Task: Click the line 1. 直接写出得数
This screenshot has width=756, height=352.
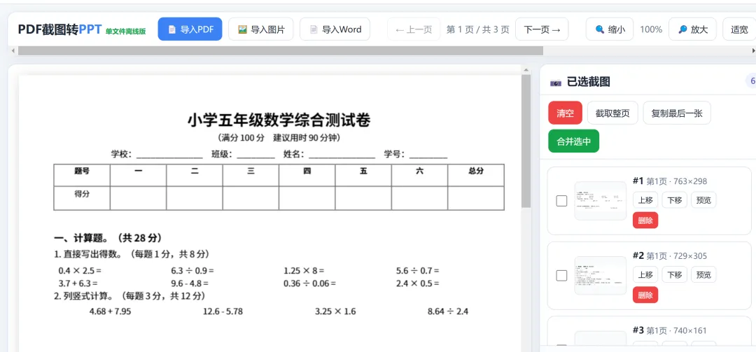Action: (x=132, y=253)
